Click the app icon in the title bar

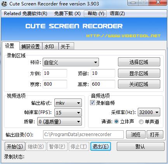pyautogui.click(x=4, y=4)
